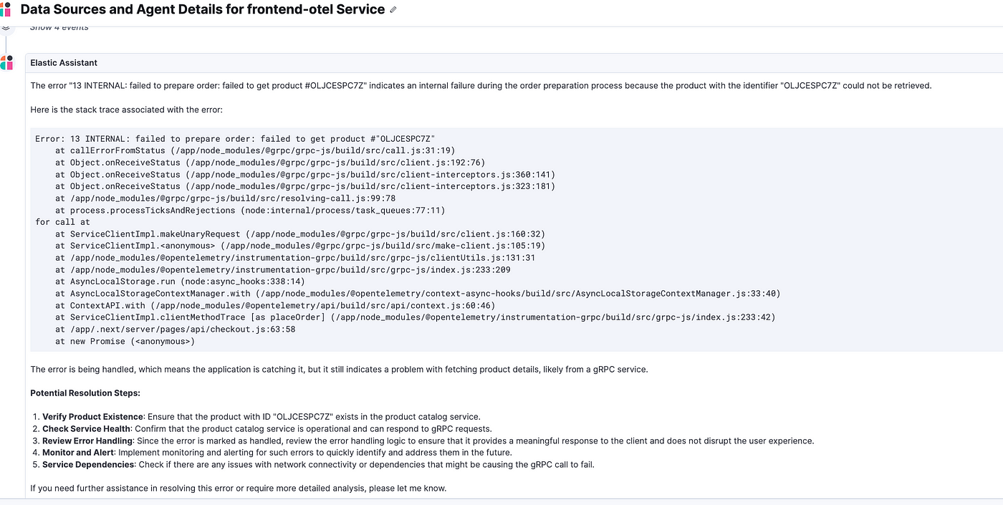
Task: Click the "Elastic Assistant" message header
Action: tap(64, 63)
